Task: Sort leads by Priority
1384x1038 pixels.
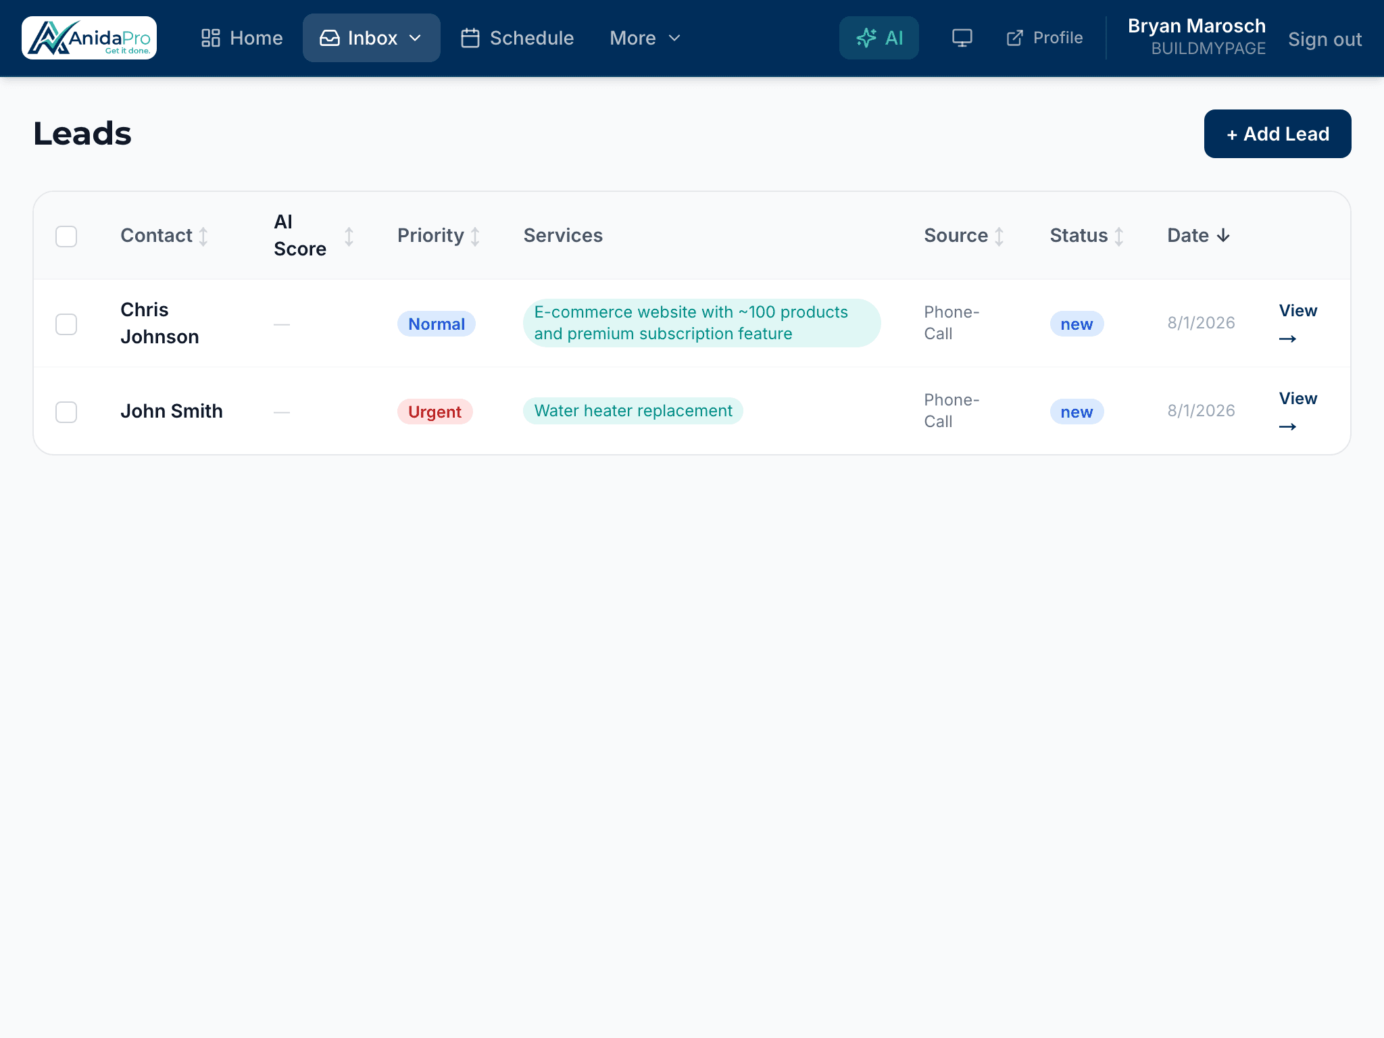Action: coord(439,236)
